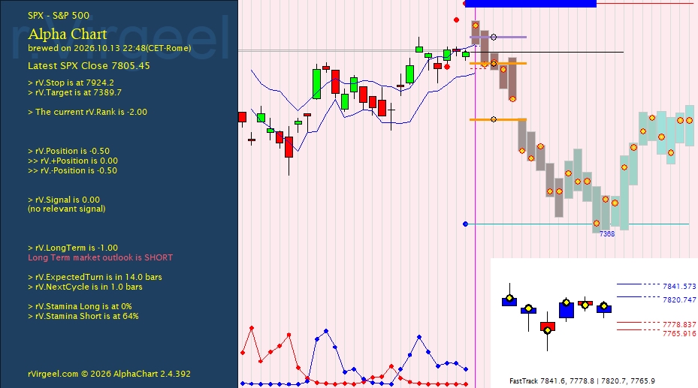The image size is (698, 388).
Task: Click 'The current rV.Rank is -2.00'
Action: 87,112
